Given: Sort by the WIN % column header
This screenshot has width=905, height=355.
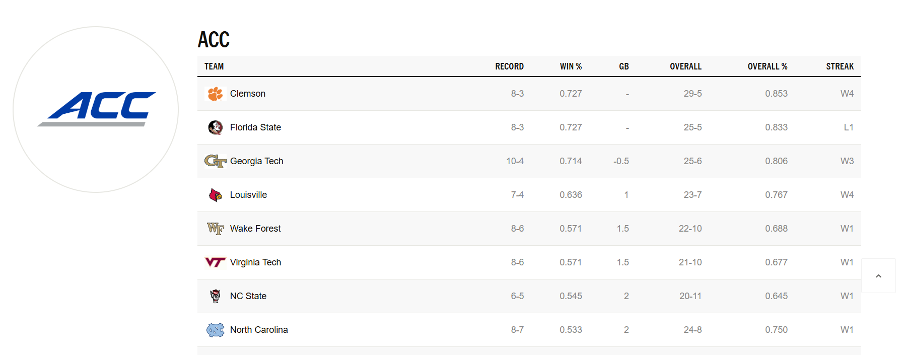Looking at the screenshot, I should coord(571,66).
